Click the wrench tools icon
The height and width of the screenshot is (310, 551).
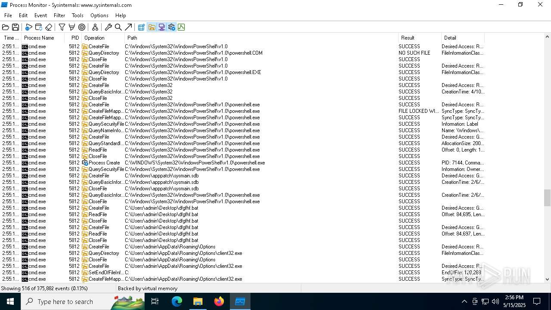[108, 27]
